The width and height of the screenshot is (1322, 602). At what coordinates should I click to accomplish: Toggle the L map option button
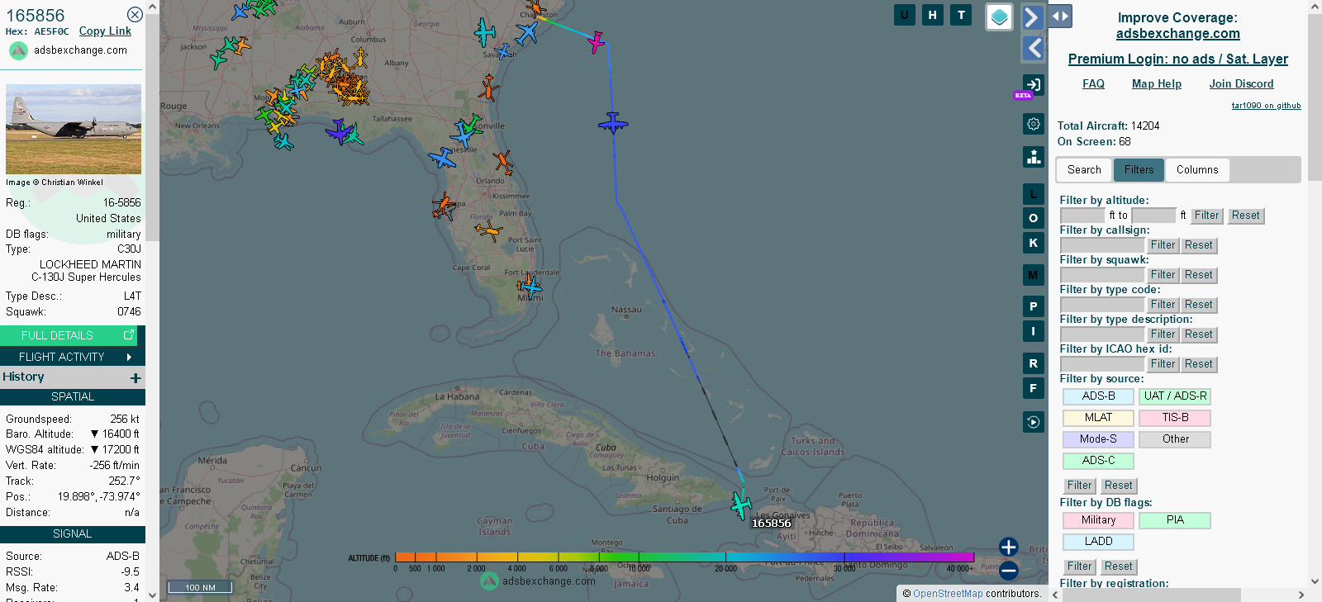pyautogui.click(x=1034, y=194)
